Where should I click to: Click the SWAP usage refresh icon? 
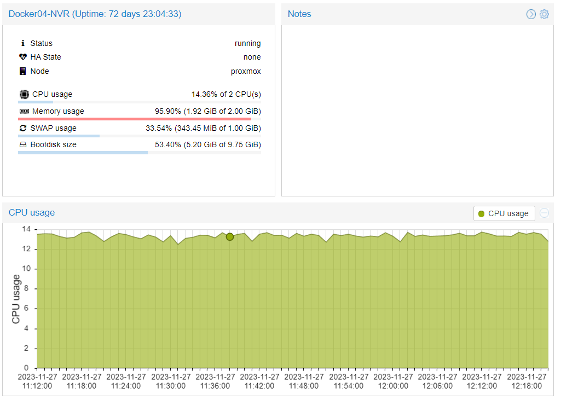pyautogui.click(x=23, y=128)
